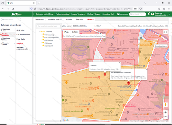
Task: Click the TGR004A red map pin
Action: tap(105, 74)
